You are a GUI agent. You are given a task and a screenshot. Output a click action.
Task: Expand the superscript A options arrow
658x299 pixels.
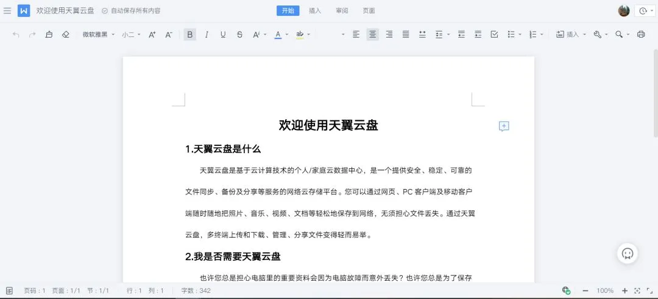click(265, 35)
